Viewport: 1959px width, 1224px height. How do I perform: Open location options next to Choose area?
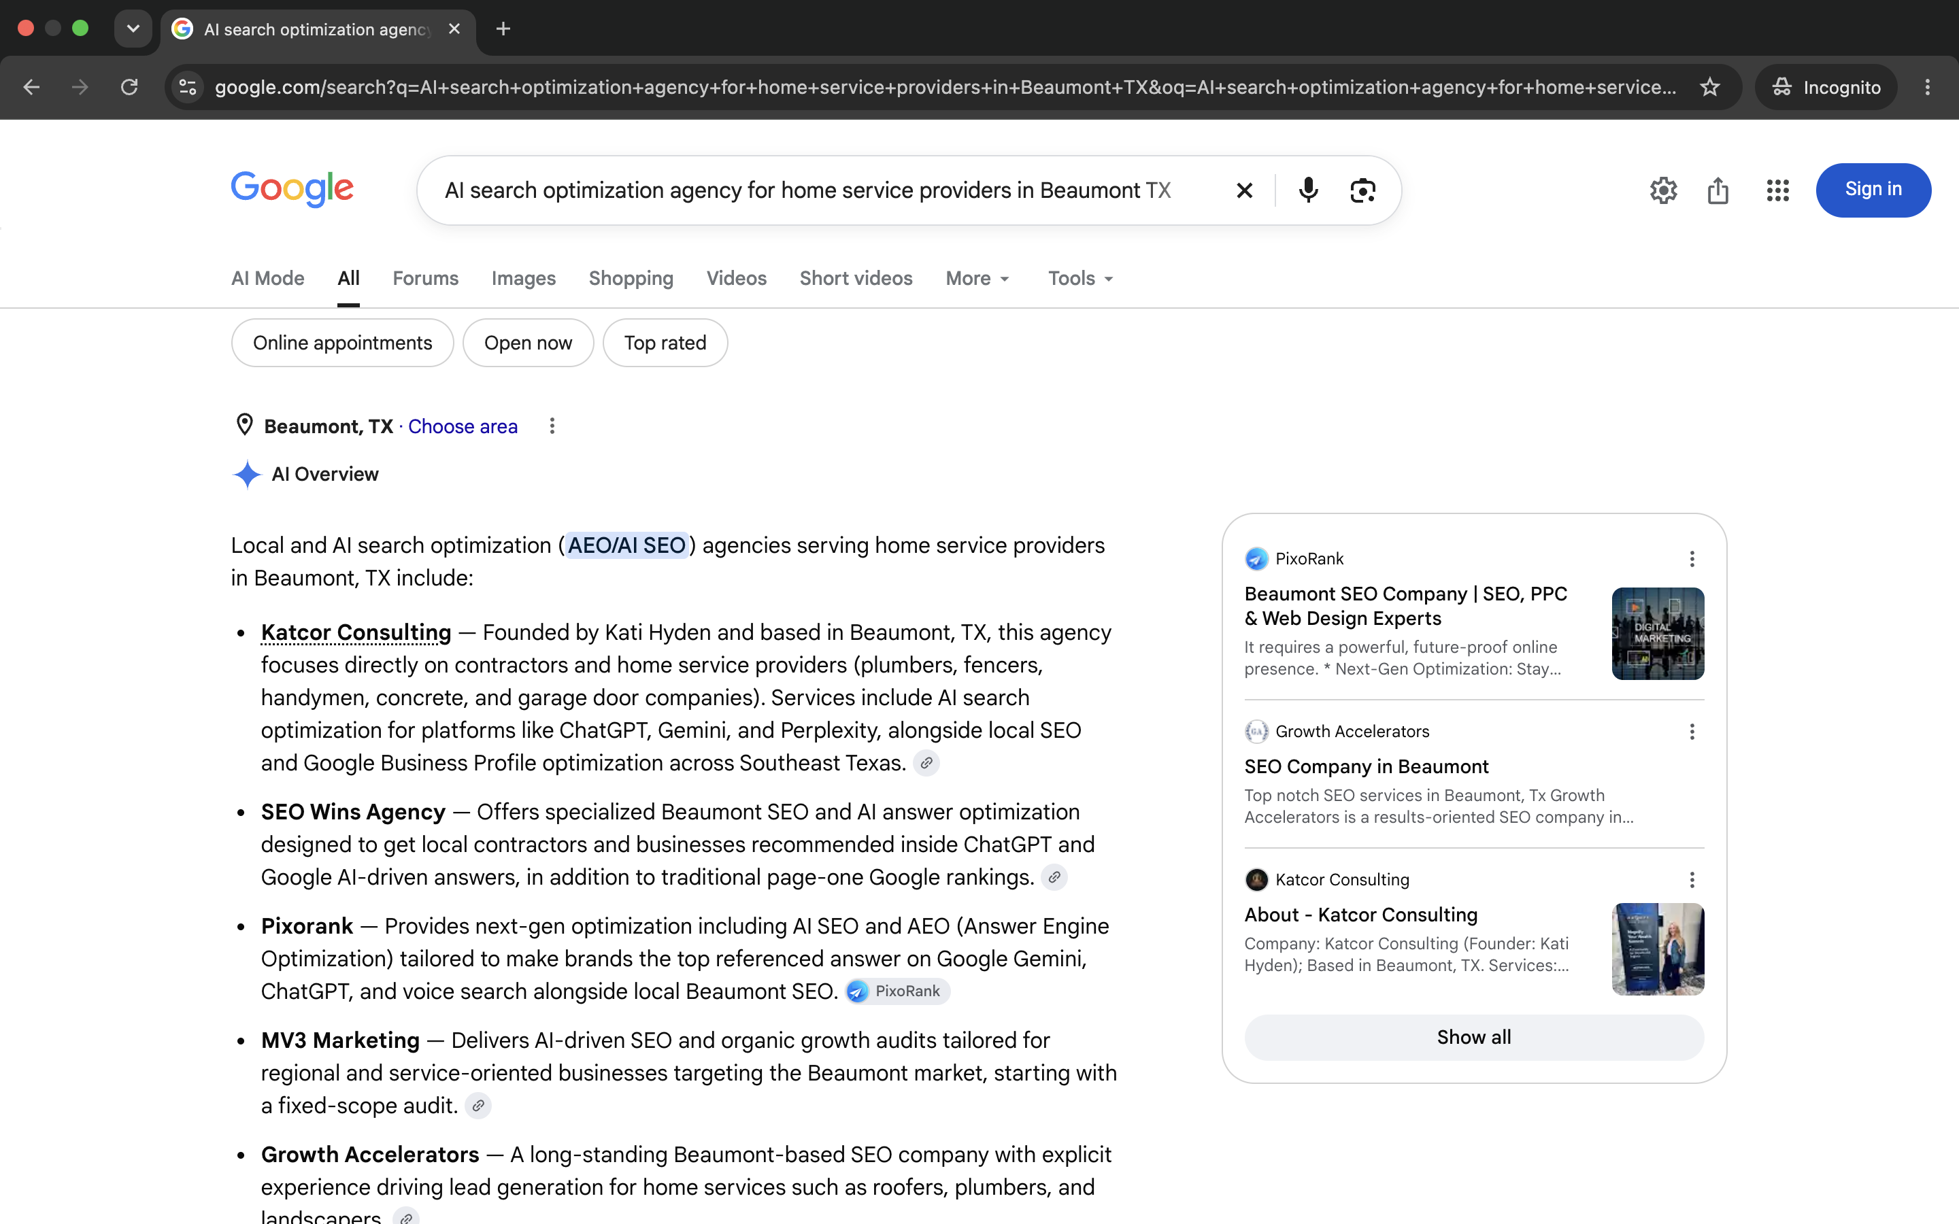552,426
